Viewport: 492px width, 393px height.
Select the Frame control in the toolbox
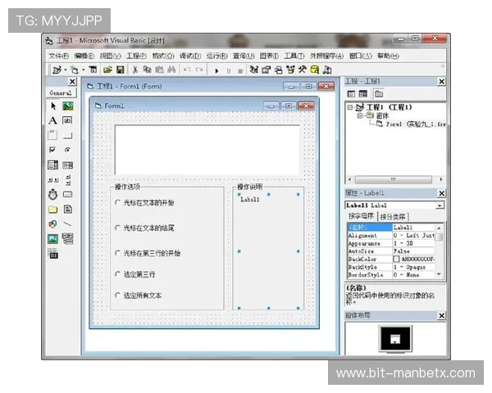(x=52, y=135)
